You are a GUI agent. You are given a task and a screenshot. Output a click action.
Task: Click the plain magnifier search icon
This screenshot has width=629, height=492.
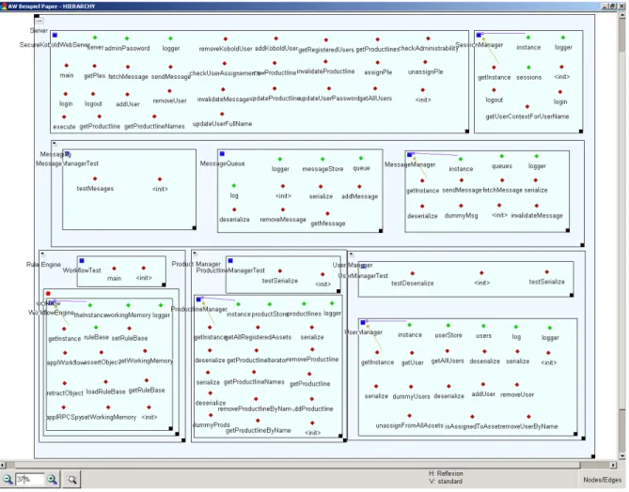click(x=72, y=480)
